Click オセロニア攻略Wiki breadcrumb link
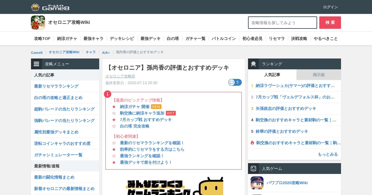372x195 pixels. coord(64,52)
